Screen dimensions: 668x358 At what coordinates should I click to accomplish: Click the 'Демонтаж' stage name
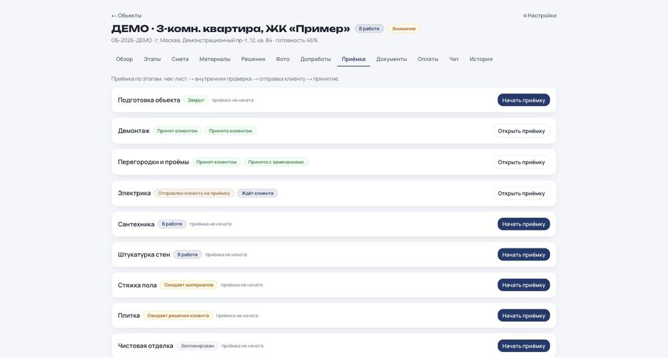coord(134,131)
